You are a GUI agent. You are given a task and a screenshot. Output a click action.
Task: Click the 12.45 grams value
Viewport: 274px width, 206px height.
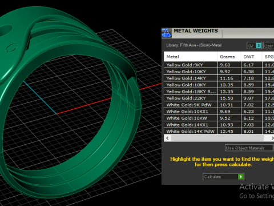(227, 132)
